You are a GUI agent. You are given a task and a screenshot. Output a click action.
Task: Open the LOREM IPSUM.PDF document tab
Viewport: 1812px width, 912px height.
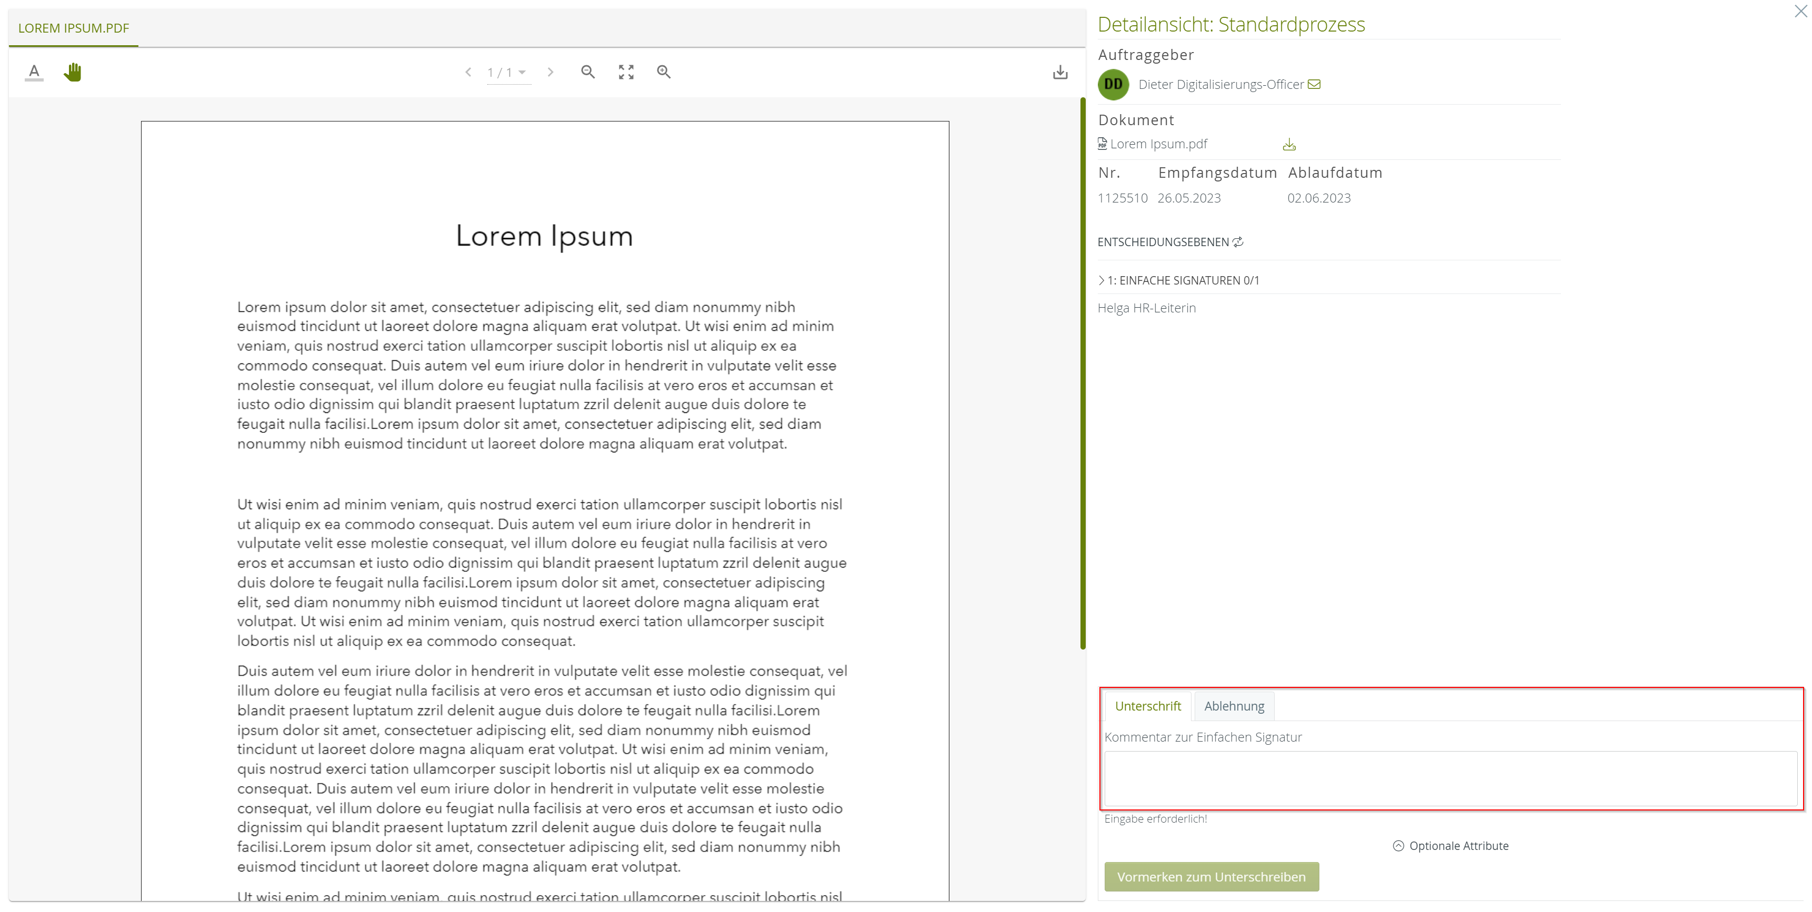point(73,28)
